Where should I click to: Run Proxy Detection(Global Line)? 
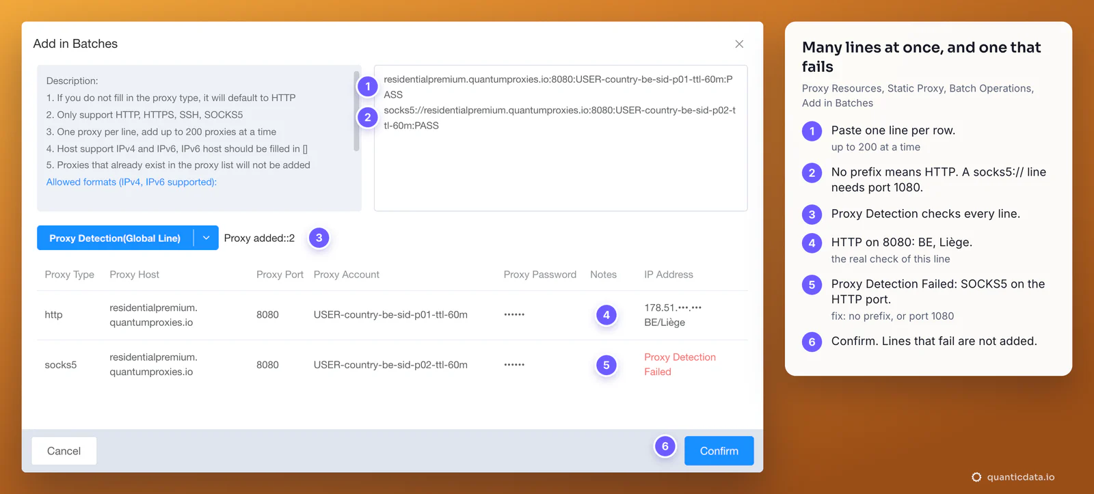coord(115,238)
